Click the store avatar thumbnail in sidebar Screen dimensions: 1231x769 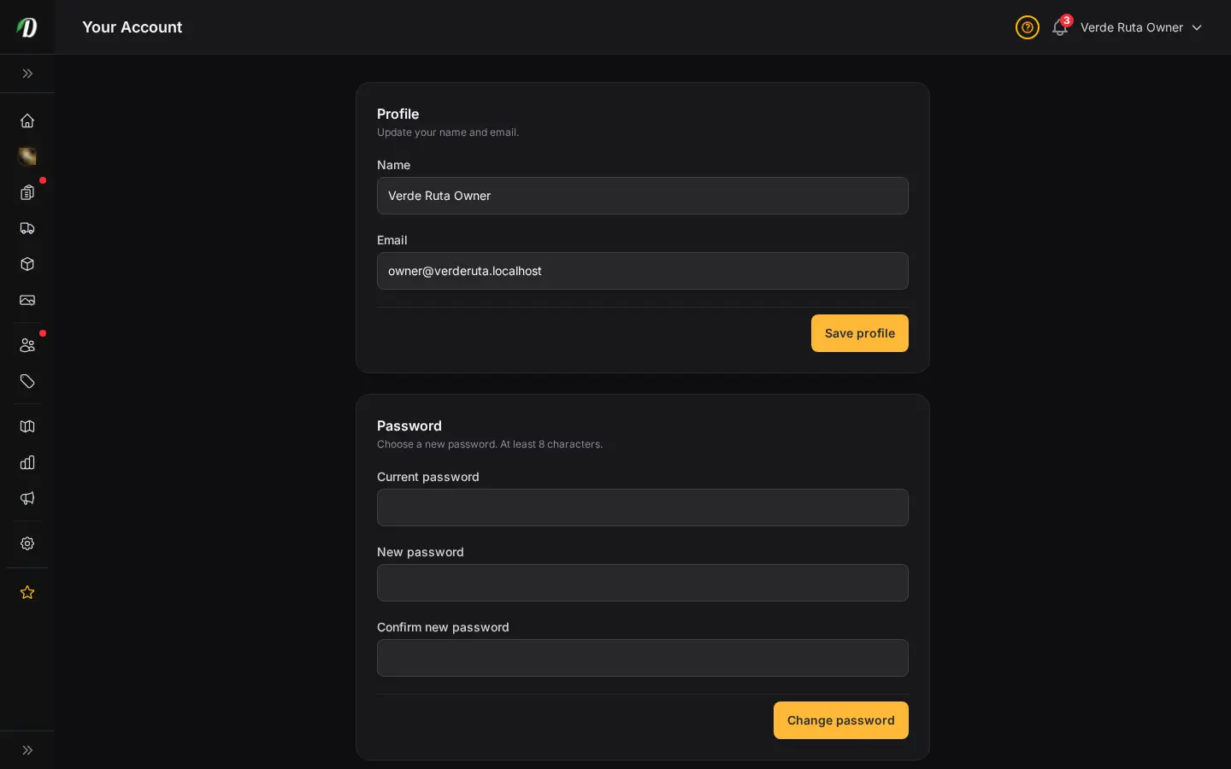[27, 156]
